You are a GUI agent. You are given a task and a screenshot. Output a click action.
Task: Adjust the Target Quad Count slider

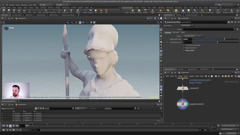(216, 39)
